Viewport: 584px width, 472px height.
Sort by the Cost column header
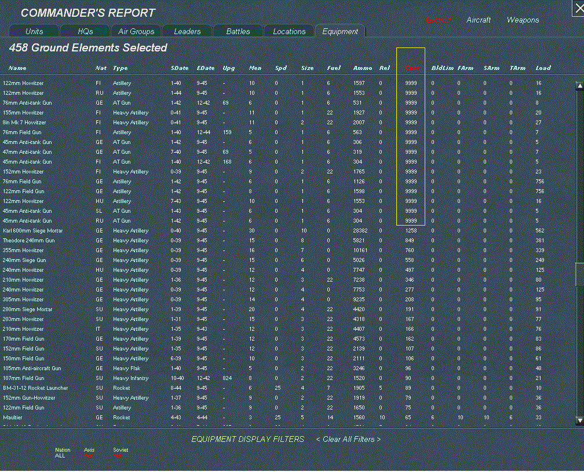click(412, 68)
